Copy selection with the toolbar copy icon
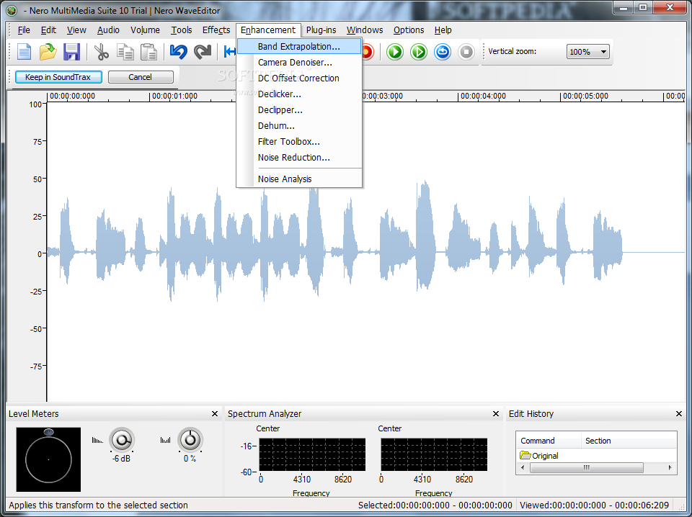The height and width of the screenshot is (517, 692). pos(125,52)
